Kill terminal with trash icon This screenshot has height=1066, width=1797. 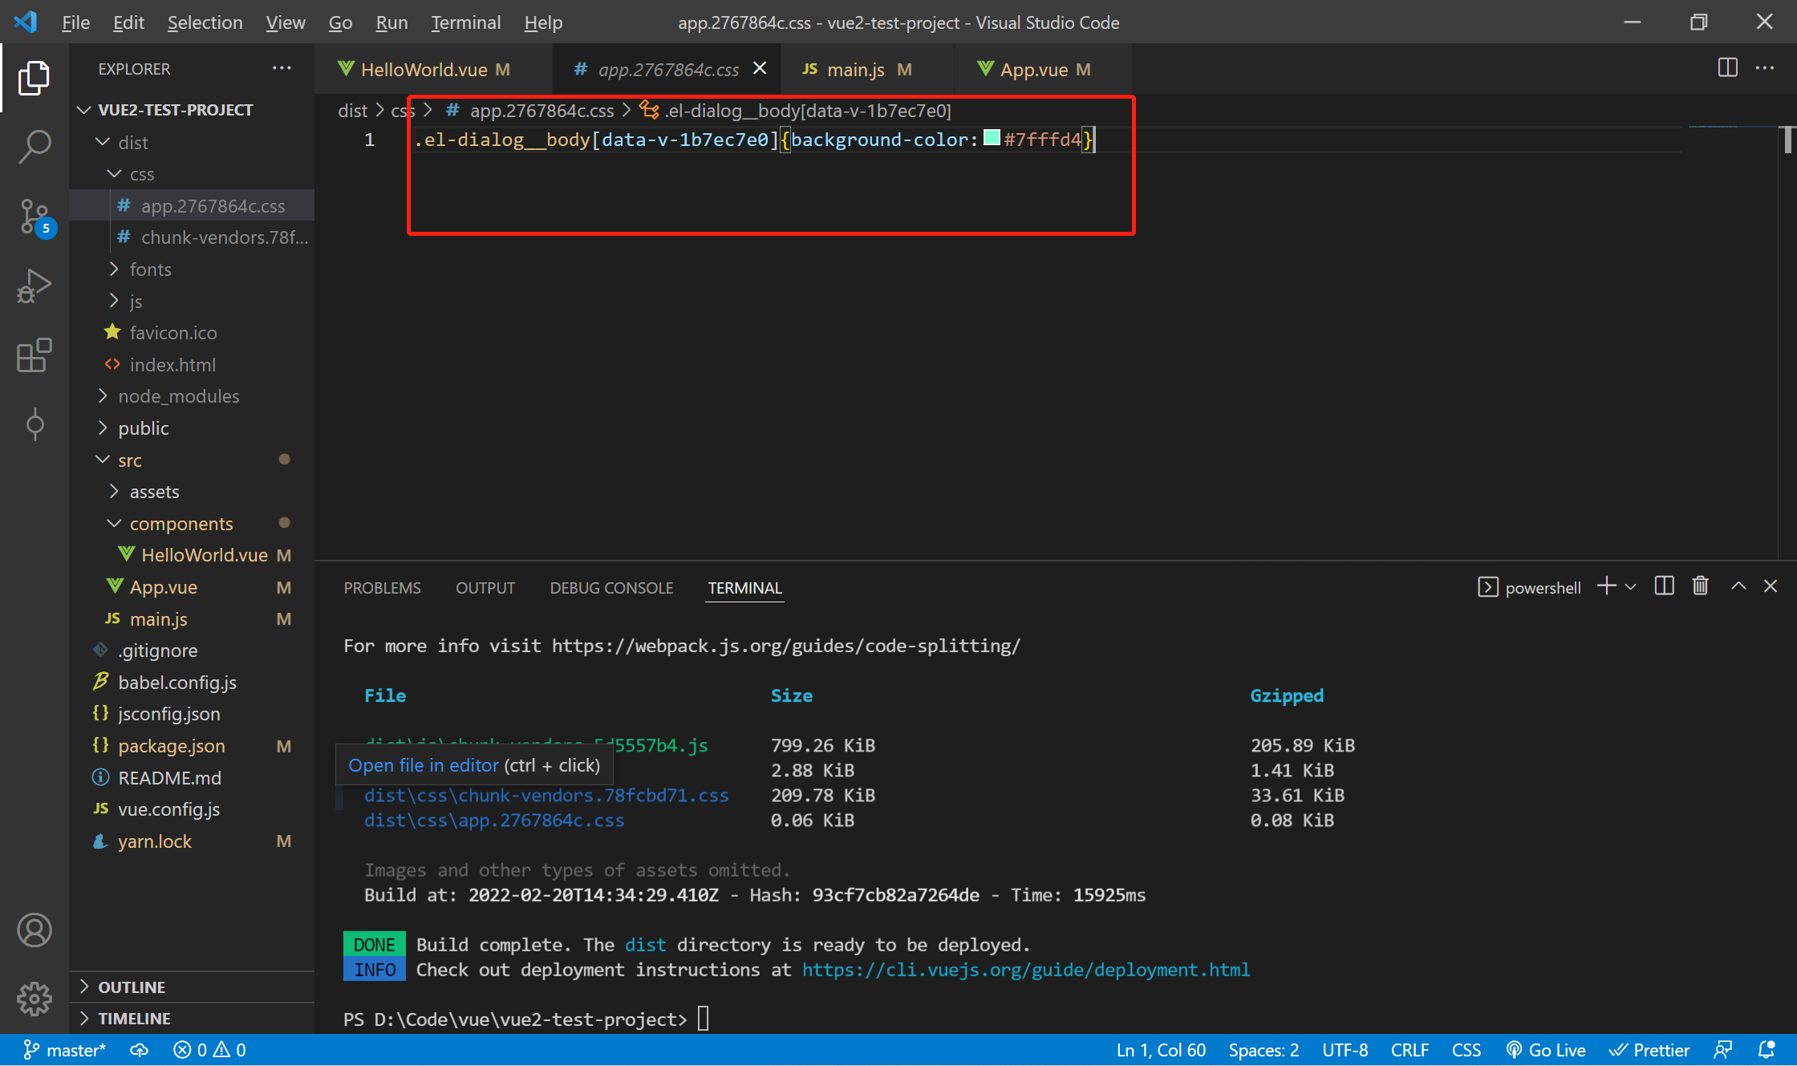click(x=1700, y=586)
